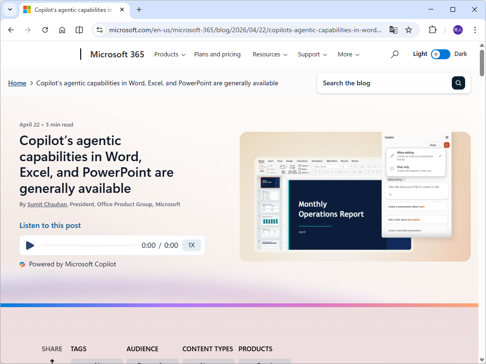
Task: Click the Microsoft logo in the tab bar
Action: click(x=27, y=9)
